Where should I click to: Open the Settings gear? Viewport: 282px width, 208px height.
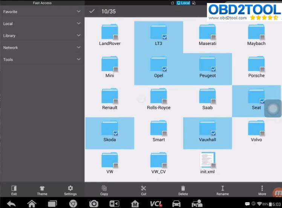pyautogui.click(x=70, y=191)
